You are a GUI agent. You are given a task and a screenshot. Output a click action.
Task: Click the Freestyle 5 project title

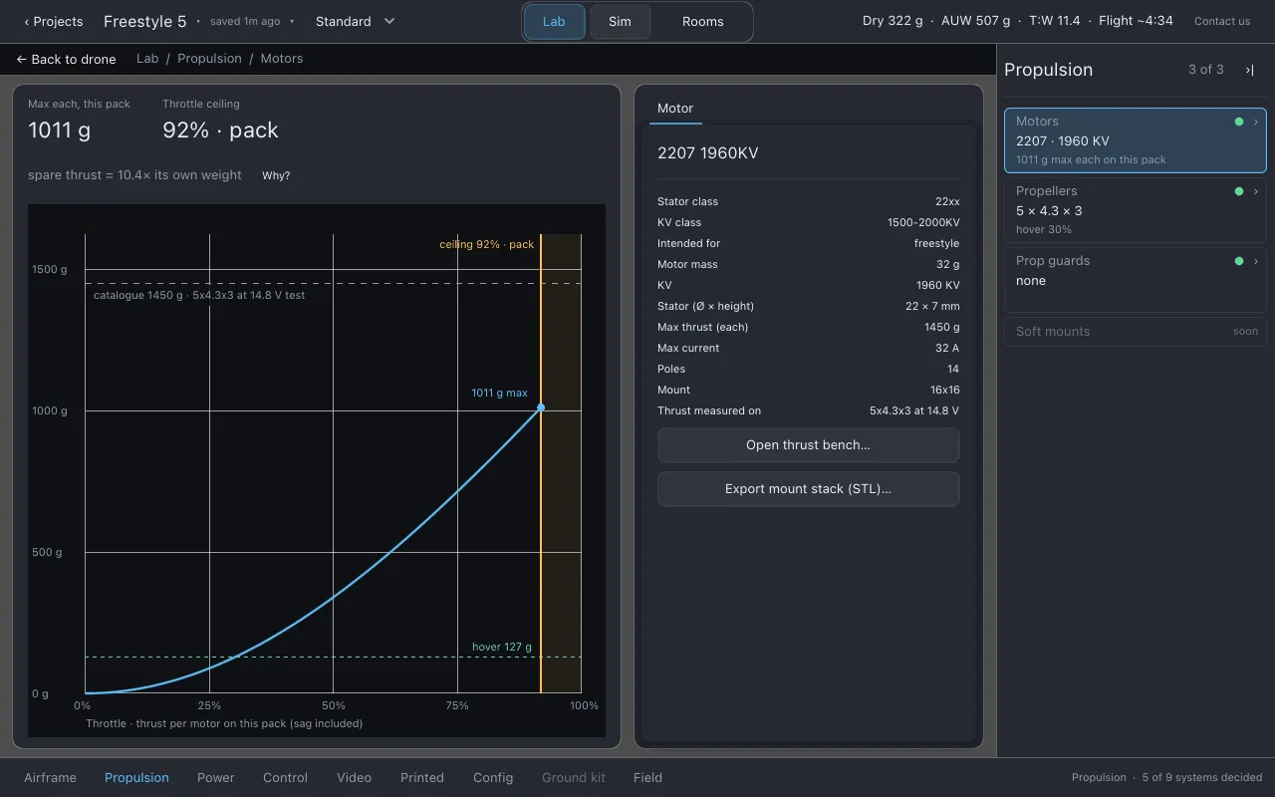coord(144,21)
